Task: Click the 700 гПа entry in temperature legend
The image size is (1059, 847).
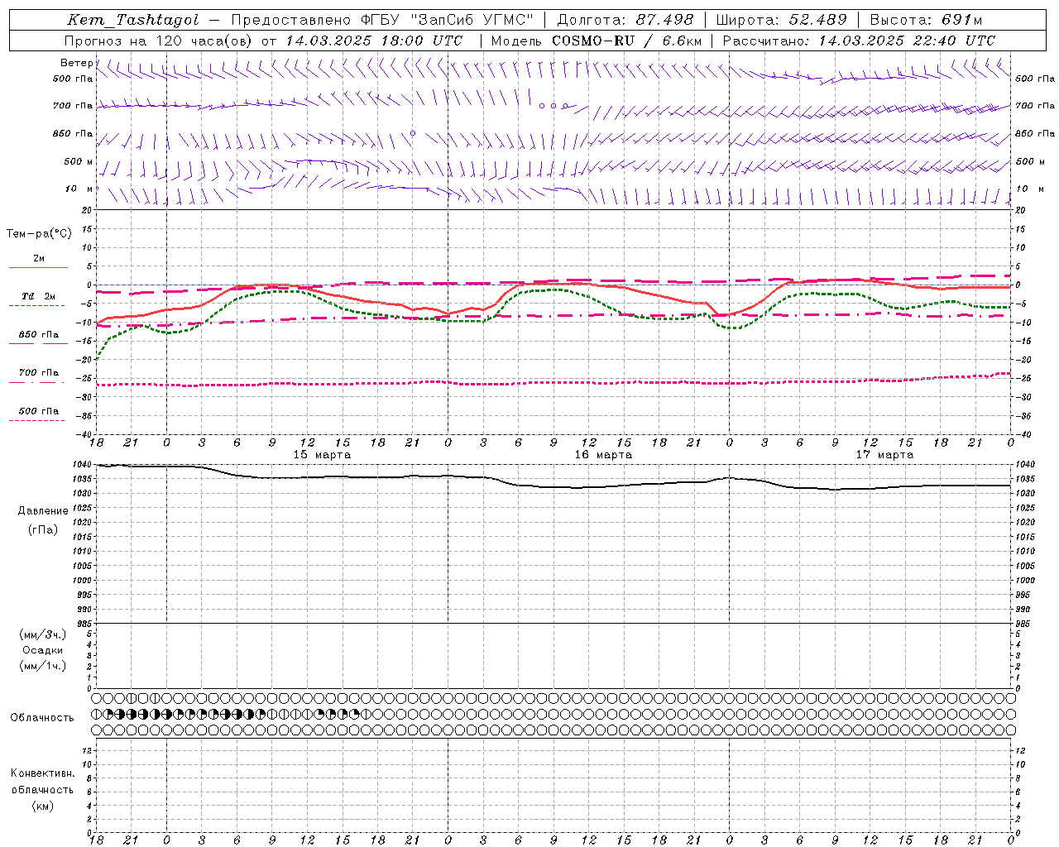Action: coord(38,372)
